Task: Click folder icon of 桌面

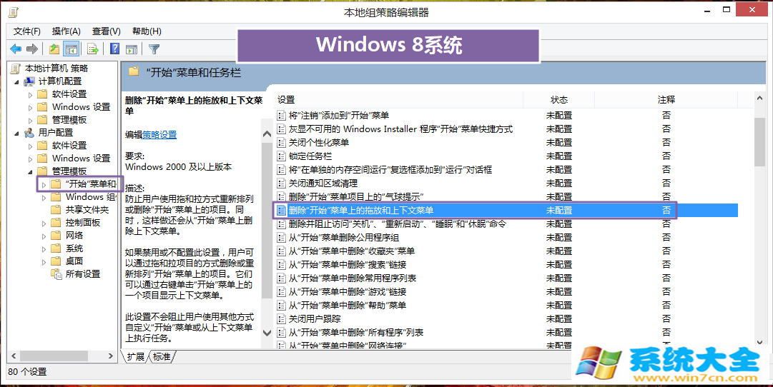Action: coord(56,261)
